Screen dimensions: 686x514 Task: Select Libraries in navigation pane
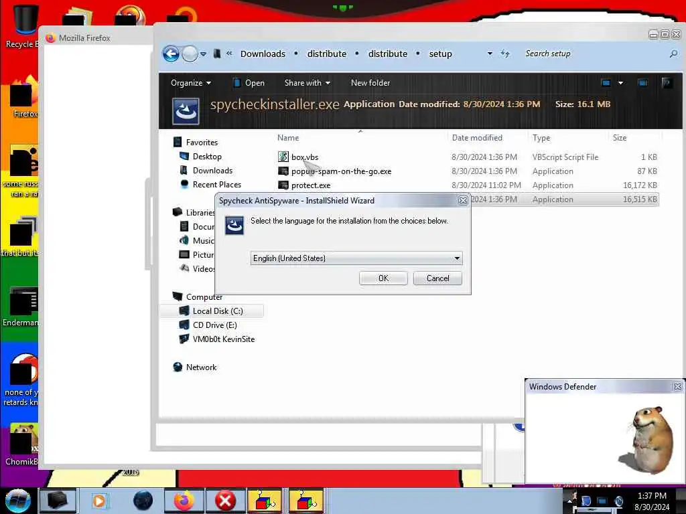[200, 212]
